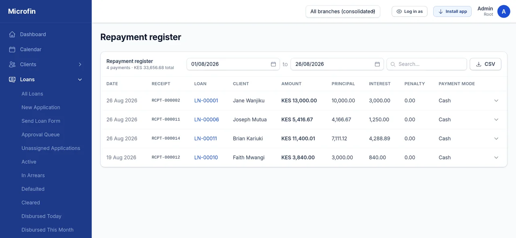
Task: Expand row for receipt RCPT-000014
Action: pos(496,139)
